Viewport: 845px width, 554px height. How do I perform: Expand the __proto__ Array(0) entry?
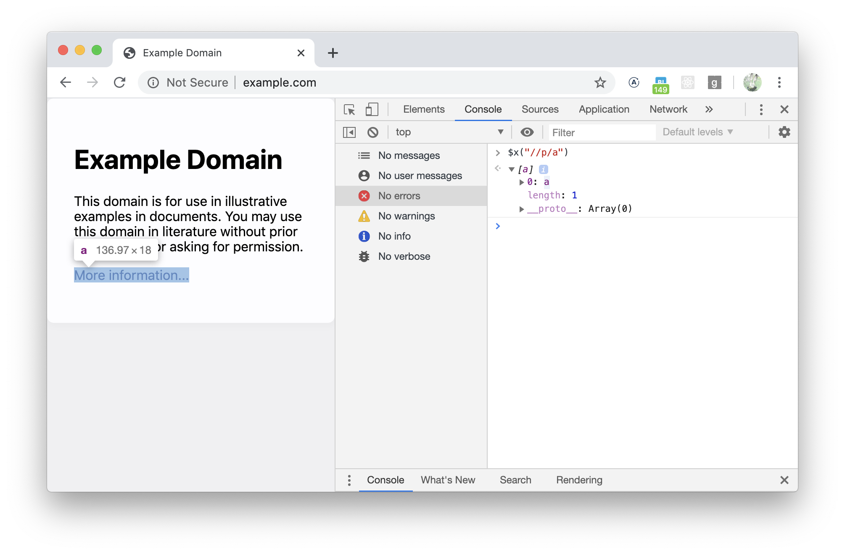pos(522,209)
